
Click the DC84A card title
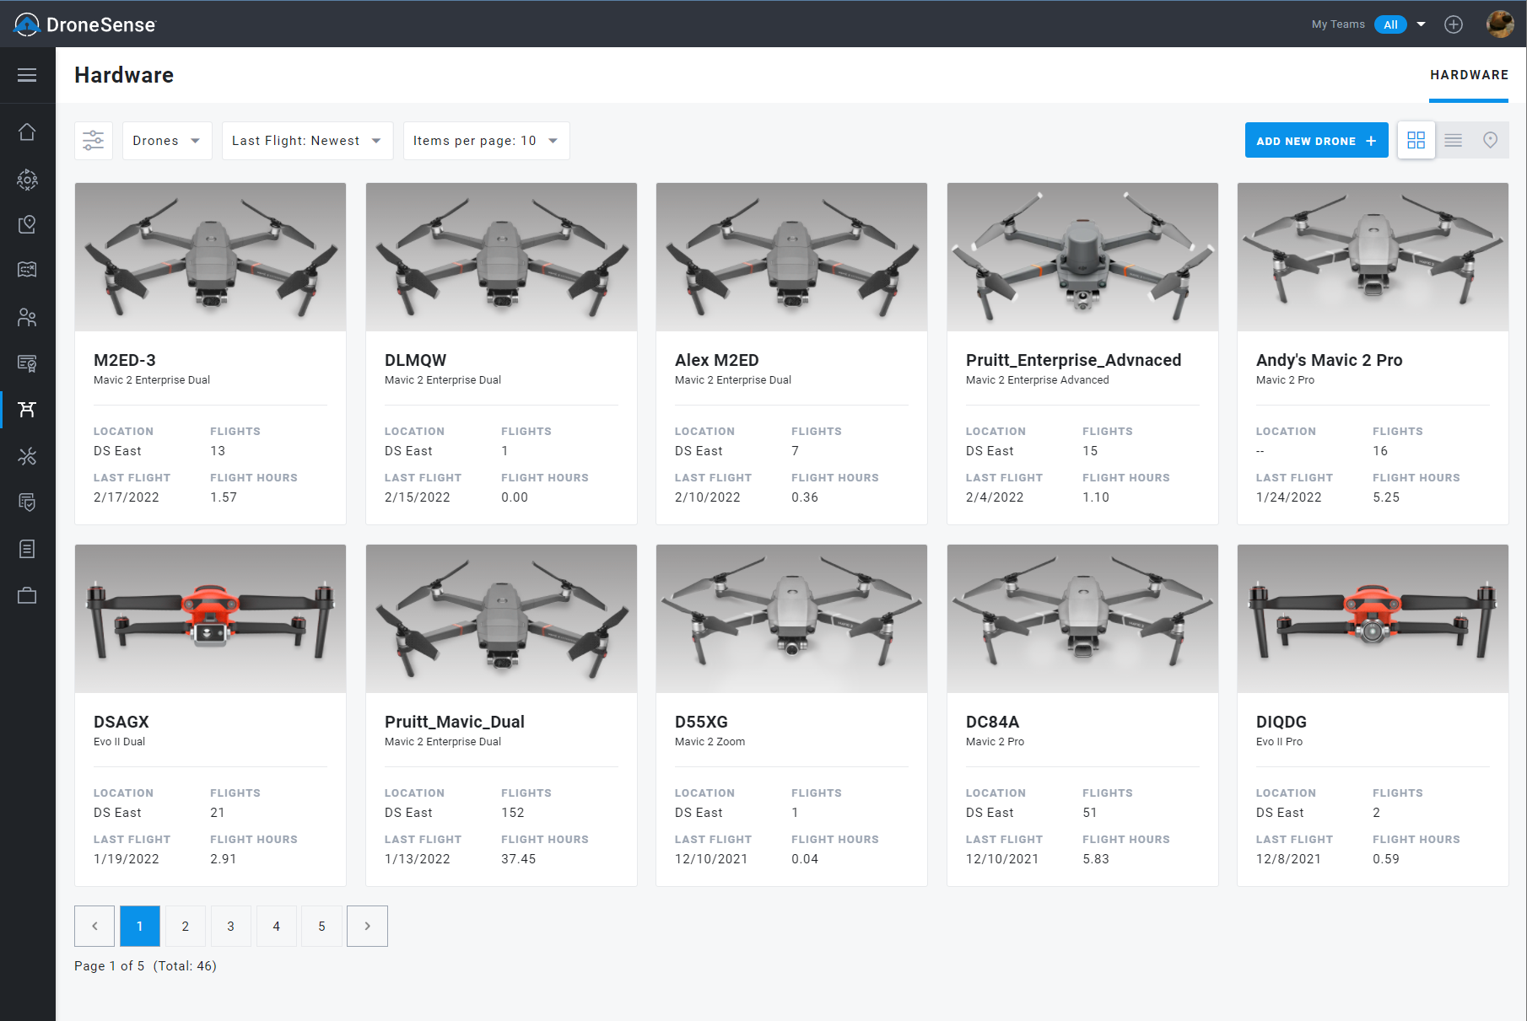992,722
